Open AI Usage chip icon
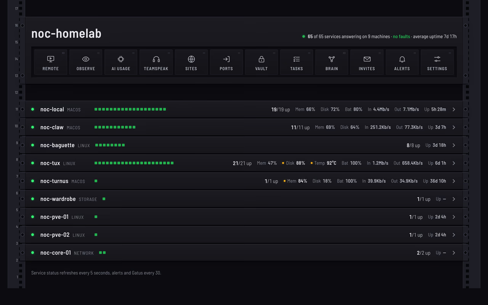 (121, 59)
